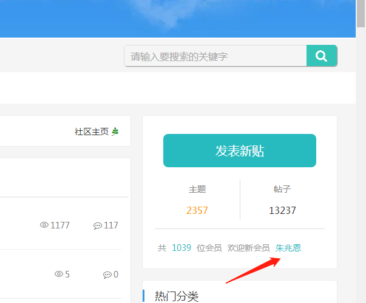The width and height of the screenshot is (366, 303).
Task: Click the teal search magnifier button
Action: click(x=322, y=56)
